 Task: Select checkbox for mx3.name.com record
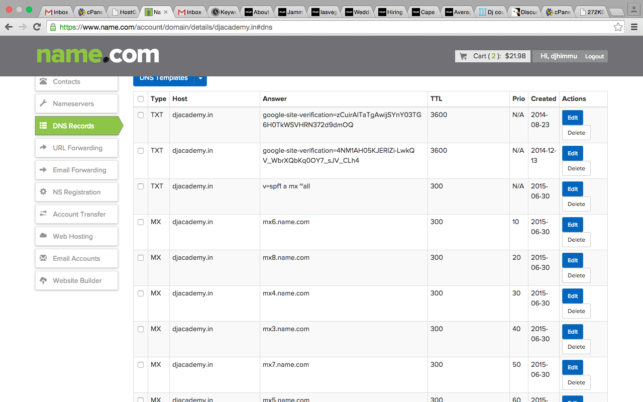[x=141, y=329]
